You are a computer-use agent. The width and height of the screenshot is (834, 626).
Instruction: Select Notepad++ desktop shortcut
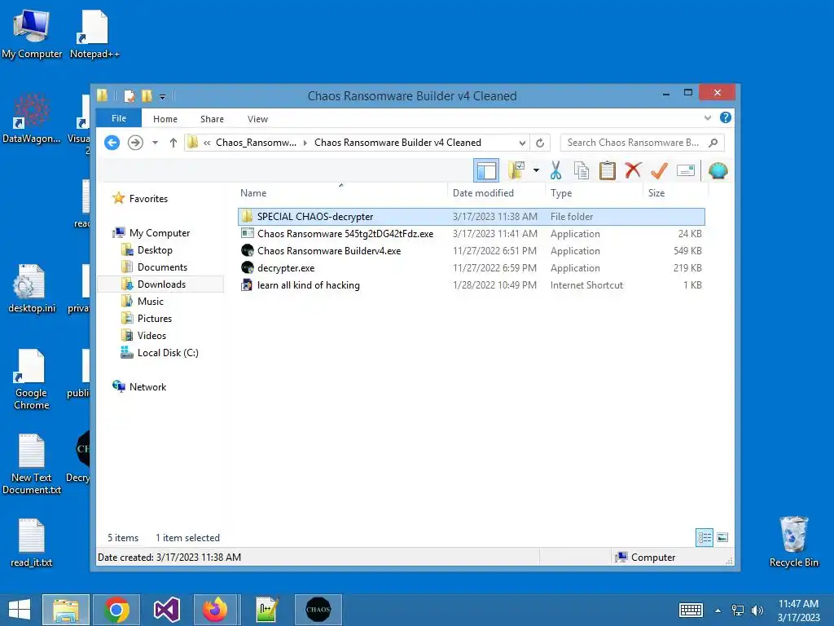[94, 33]
